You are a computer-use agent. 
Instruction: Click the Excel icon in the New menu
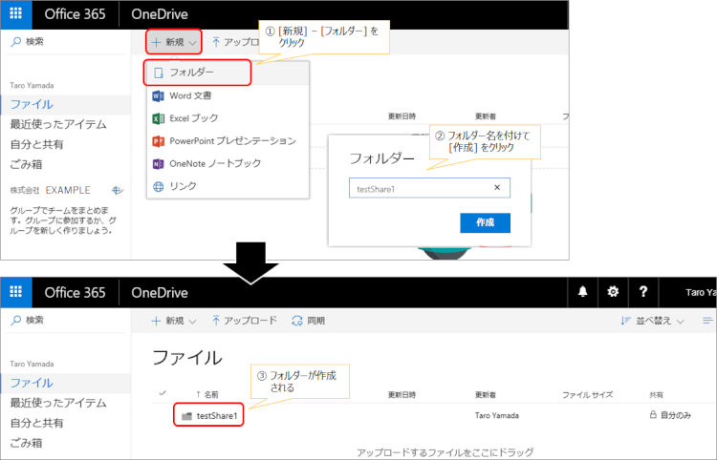pos(158,118)
